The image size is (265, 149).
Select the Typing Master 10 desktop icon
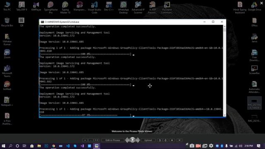point(65,7)
